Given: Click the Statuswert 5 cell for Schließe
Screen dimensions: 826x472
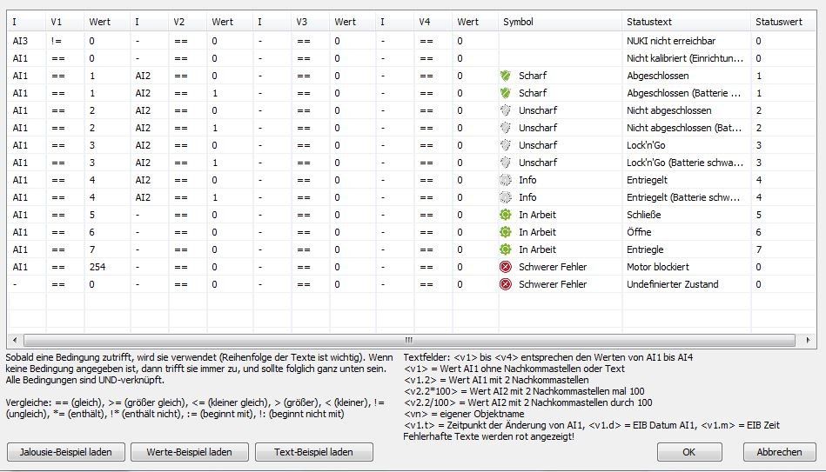Looking at the screenshot, I should (x=759, y=215).
